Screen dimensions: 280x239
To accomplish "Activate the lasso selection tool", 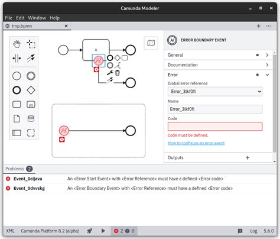I will [x=31, y=44].
